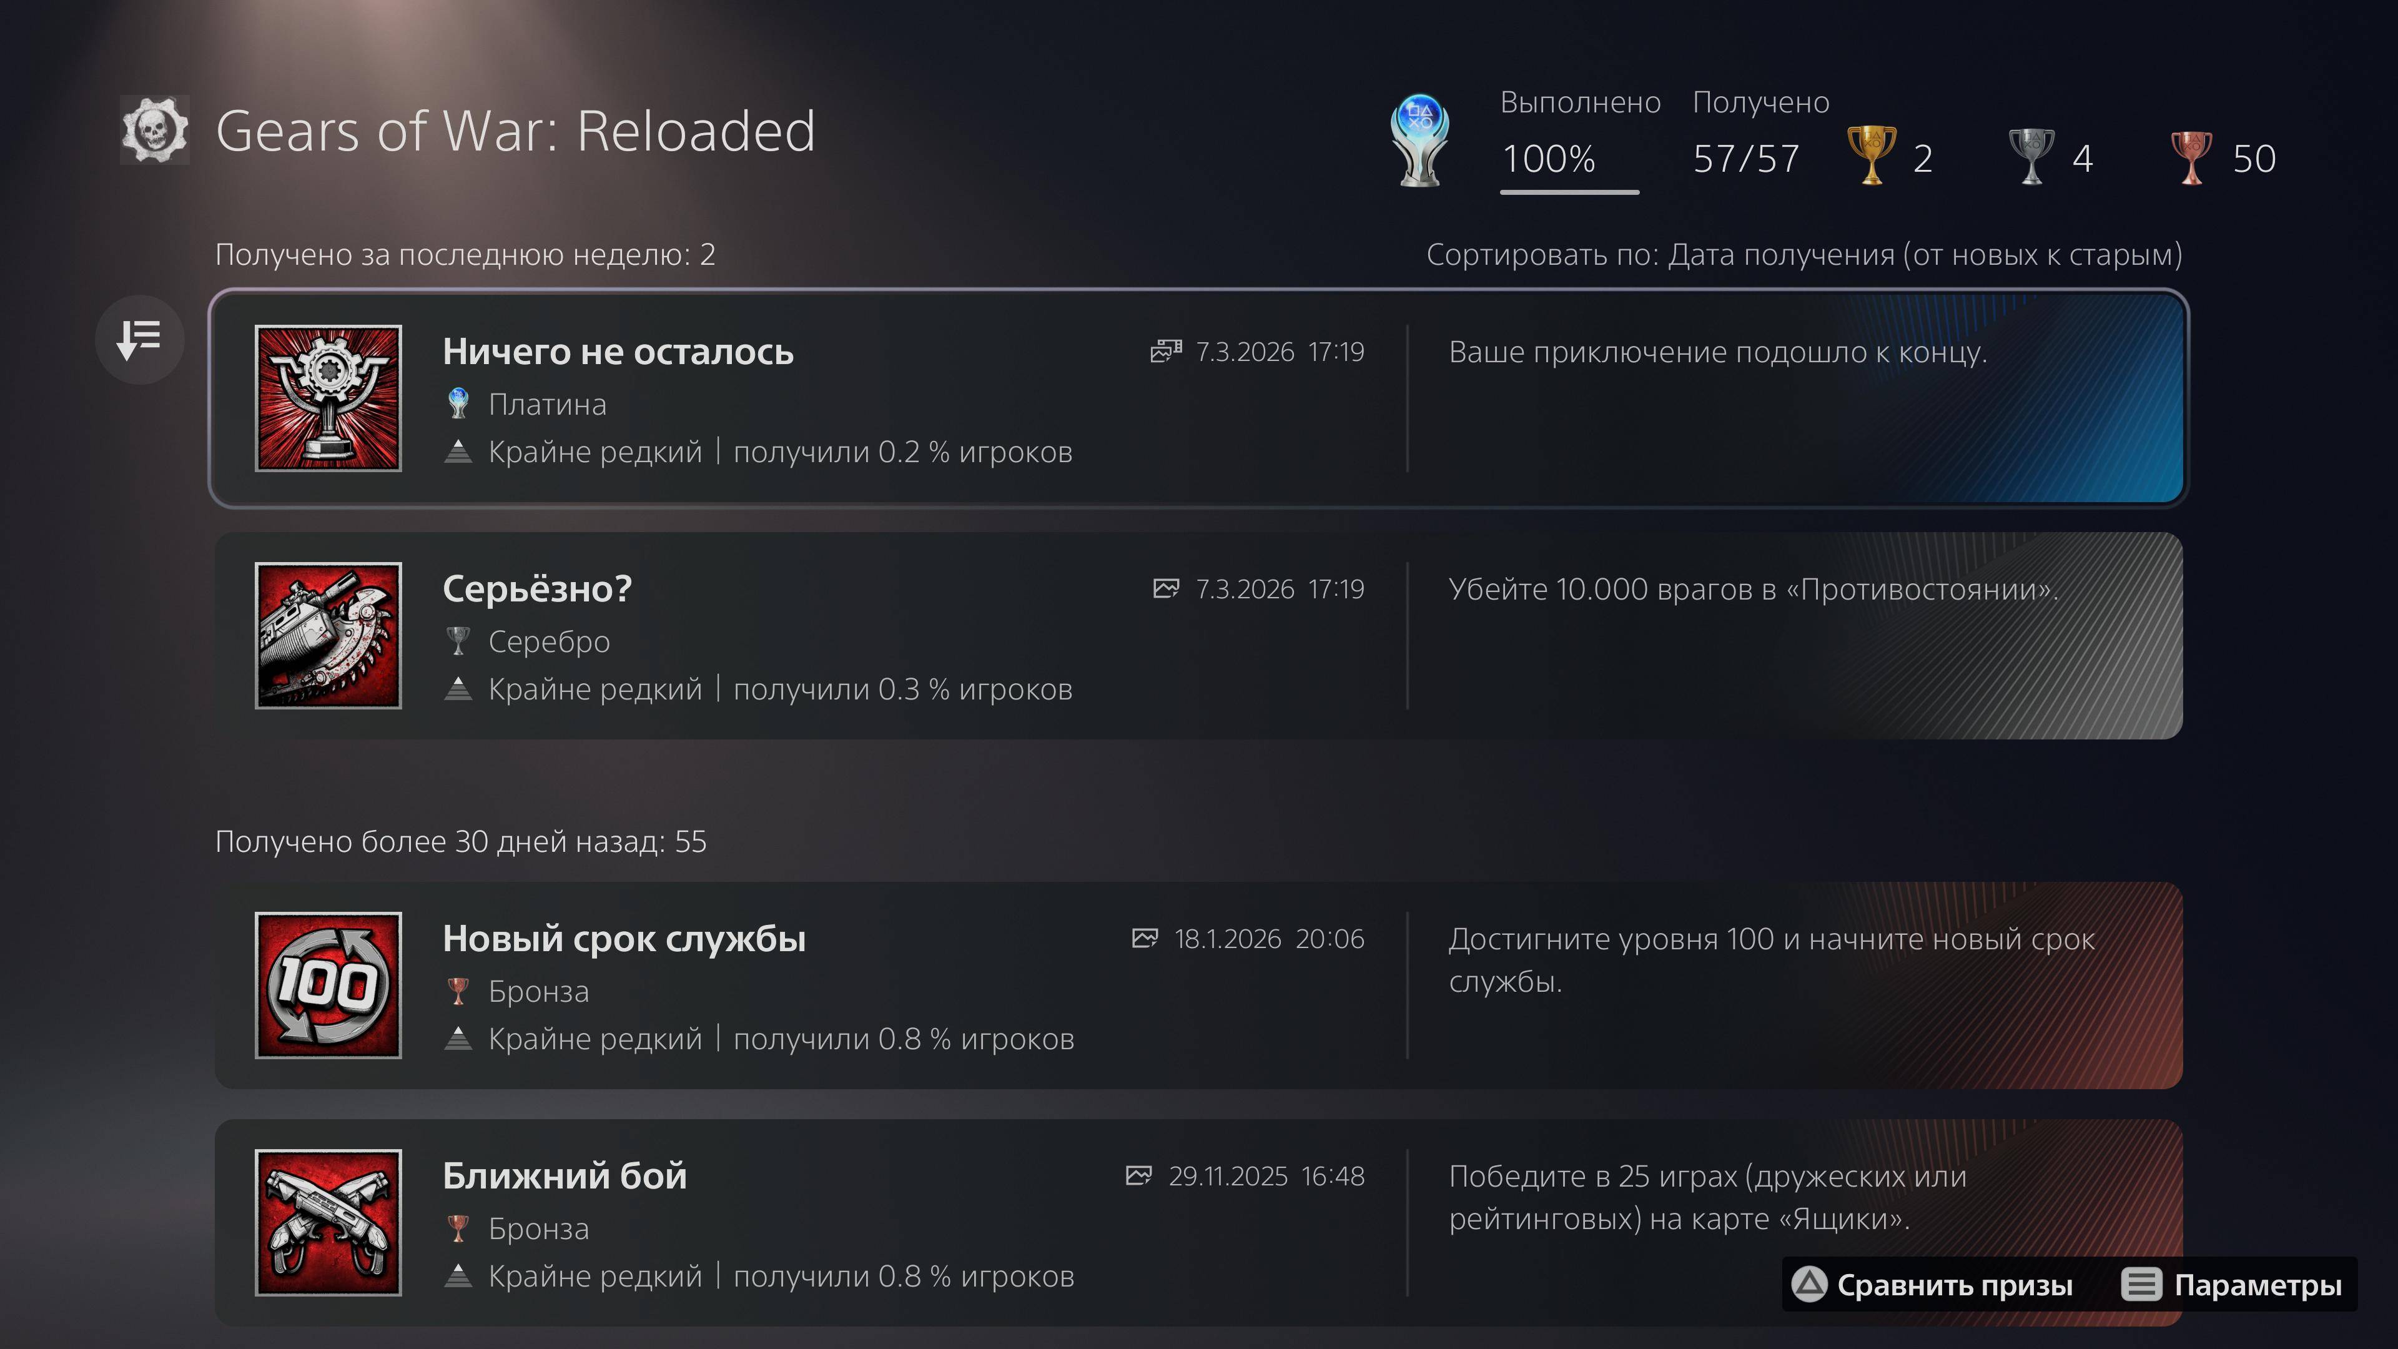This screenshot has height=1349, width=2398.
Task: Open screenshot icon next to «Серьёзно?» date
Action: [x=1165, y=588]
